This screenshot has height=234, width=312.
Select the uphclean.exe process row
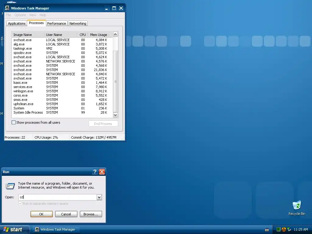pos(60,104)
